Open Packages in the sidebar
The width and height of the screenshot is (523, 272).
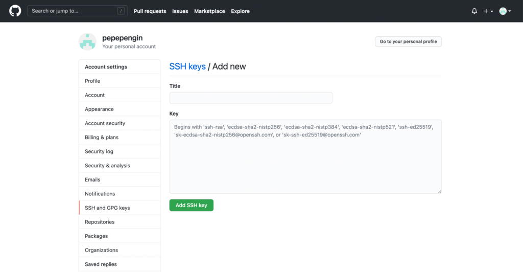coord(120,236)
